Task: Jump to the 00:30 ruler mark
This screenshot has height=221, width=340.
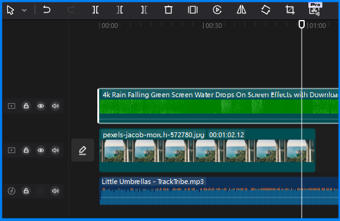Action: point(213,25)
